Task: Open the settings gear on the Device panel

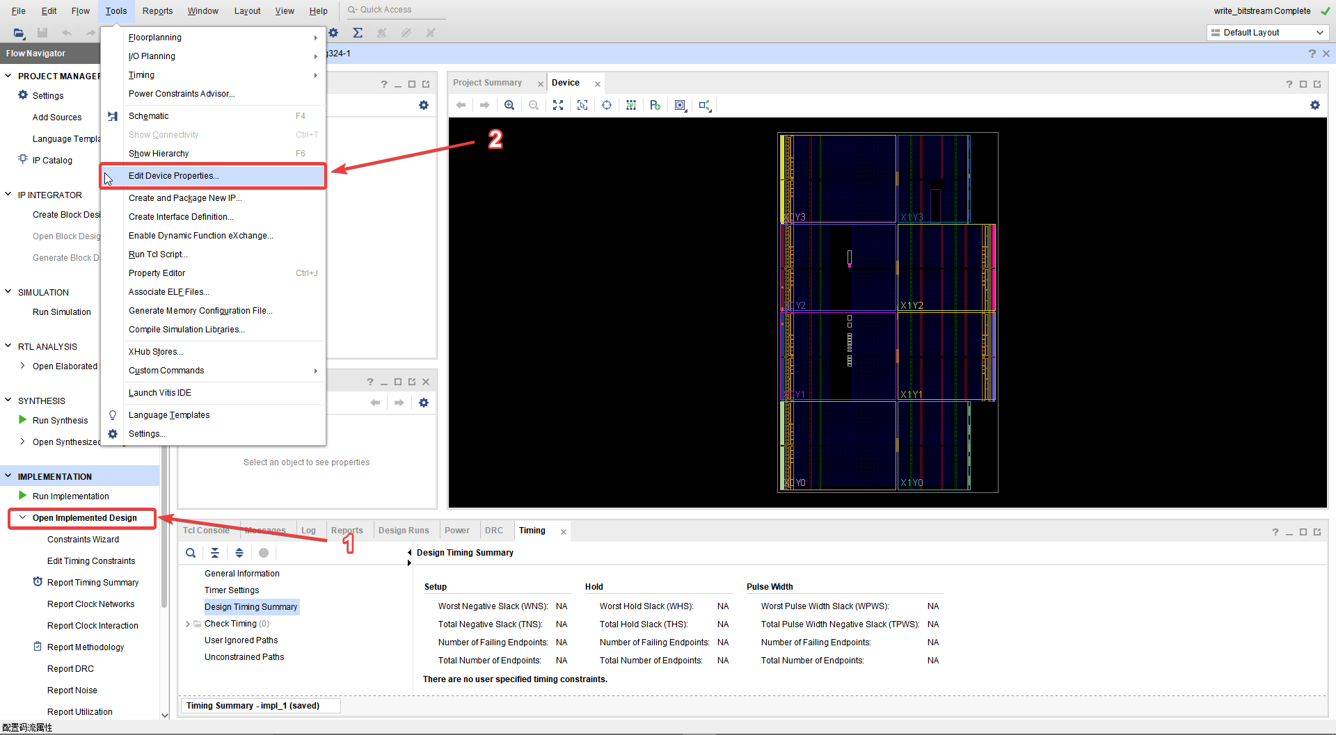Action: (x=1315, y=105)
